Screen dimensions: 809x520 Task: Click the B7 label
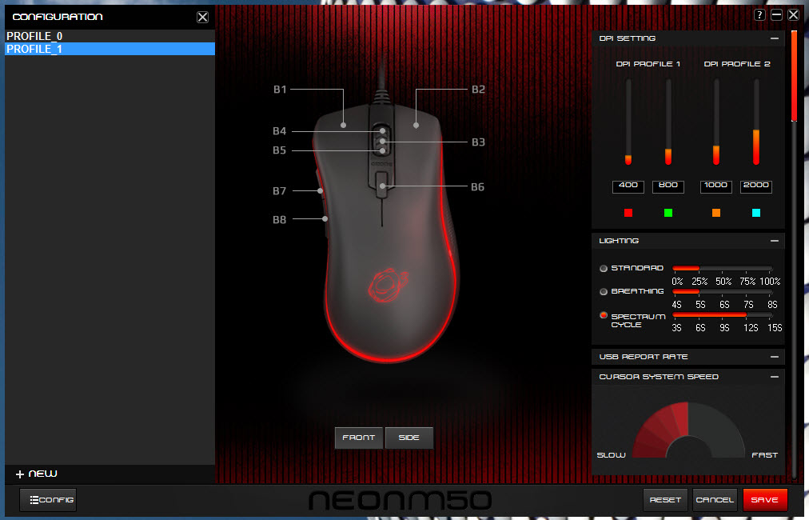(279, 191)
